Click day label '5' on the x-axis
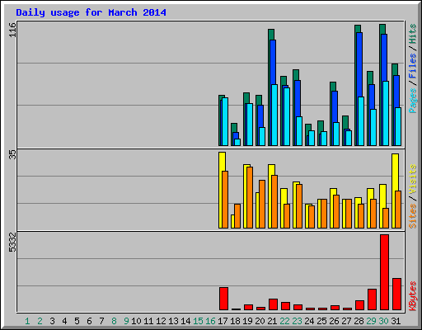The height and width of the screenshot is (330, 422). click(77, 321)
